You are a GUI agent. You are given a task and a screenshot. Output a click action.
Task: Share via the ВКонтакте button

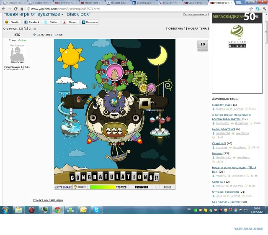(x=89, y=22)
